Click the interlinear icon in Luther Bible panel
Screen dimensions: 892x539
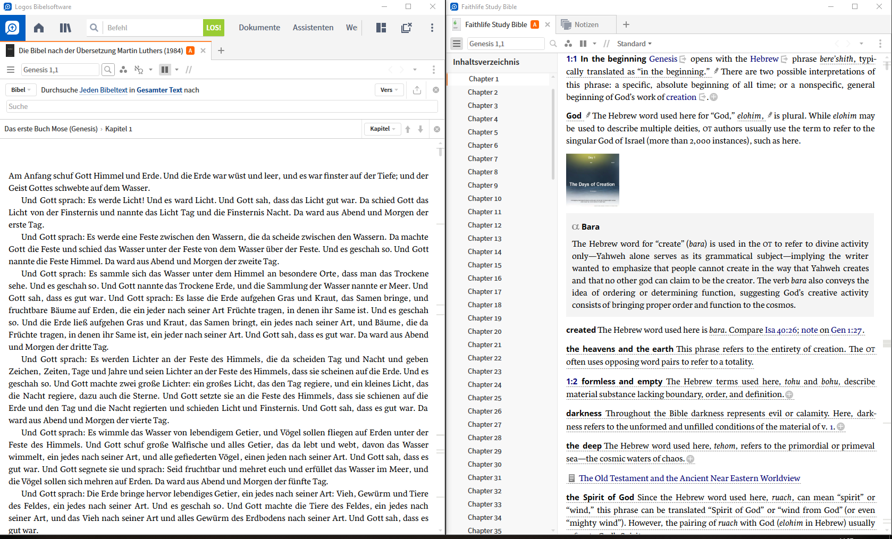[x=139, y=70]
